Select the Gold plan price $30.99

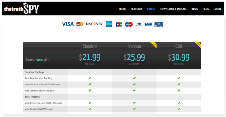(x=179, y=57)
